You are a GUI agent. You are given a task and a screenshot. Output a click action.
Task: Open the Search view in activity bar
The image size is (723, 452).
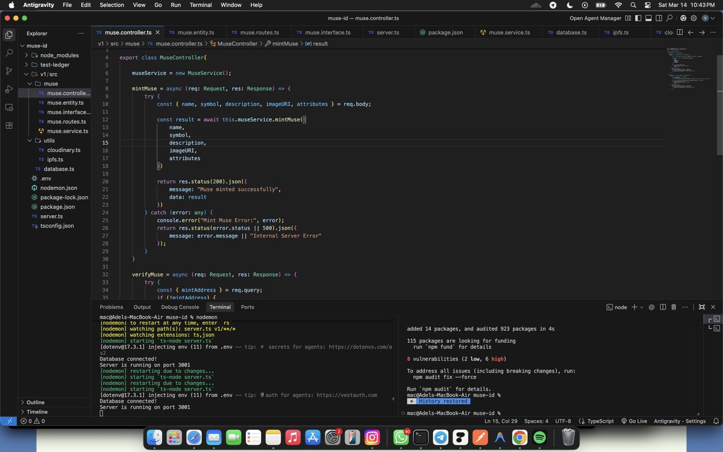coord(9,53)
